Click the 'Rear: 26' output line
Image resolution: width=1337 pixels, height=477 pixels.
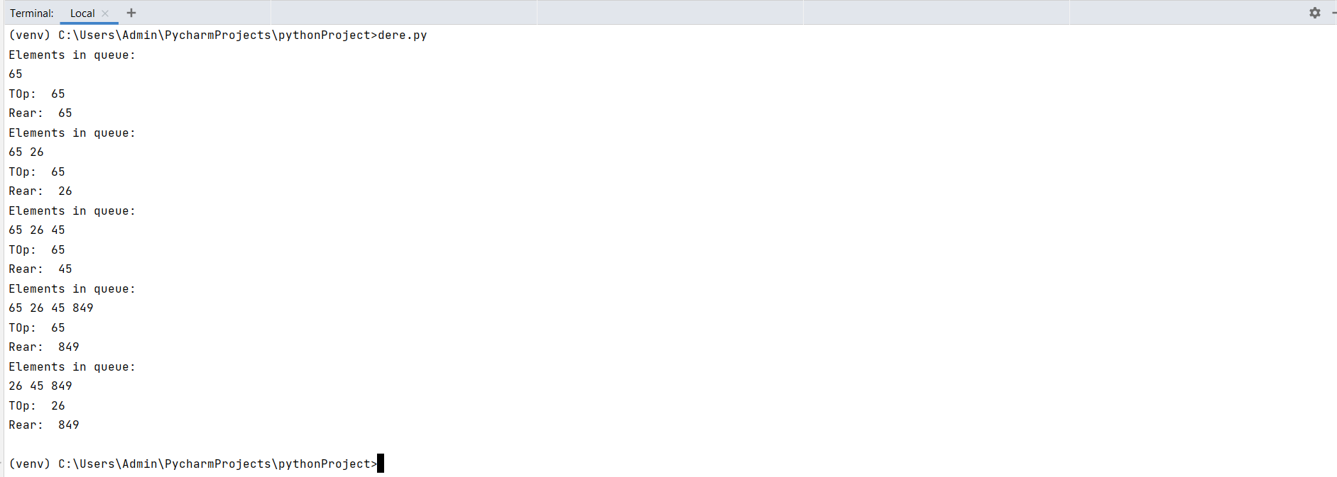40,191
